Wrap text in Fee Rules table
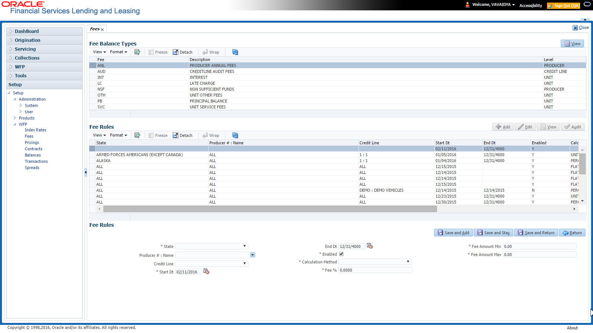The height and width of the screenshot is (333, 593). coord(211,135)
